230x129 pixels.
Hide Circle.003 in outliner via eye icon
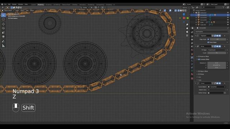[228, 18]
